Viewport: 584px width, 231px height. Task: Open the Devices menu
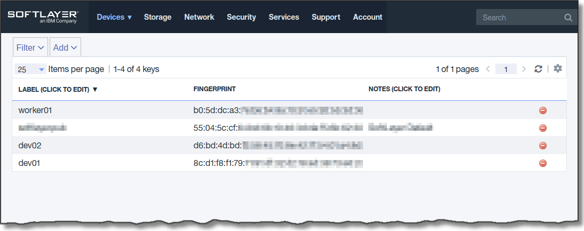(114, 17)
